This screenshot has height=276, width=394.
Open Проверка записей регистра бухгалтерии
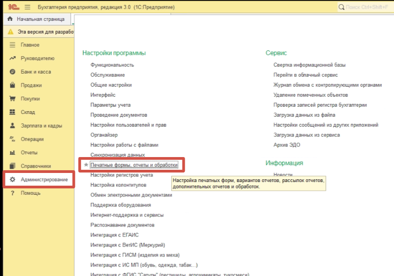pyautogui.click(x=320, y=105)
